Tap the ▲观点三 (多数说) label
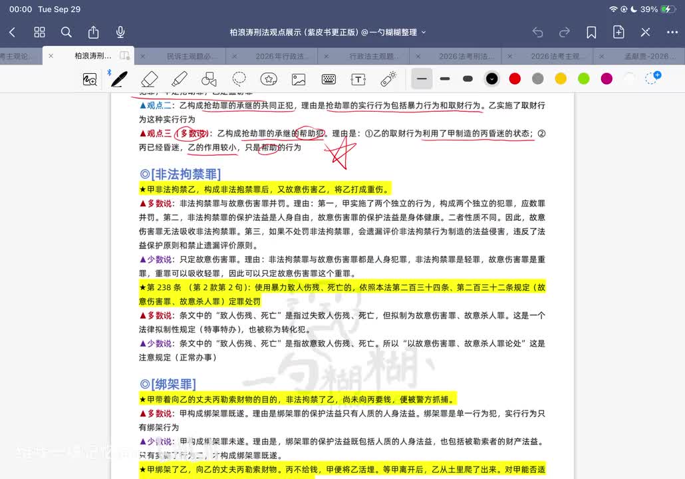This screenshot has width=685, height=479. [174, 134]
